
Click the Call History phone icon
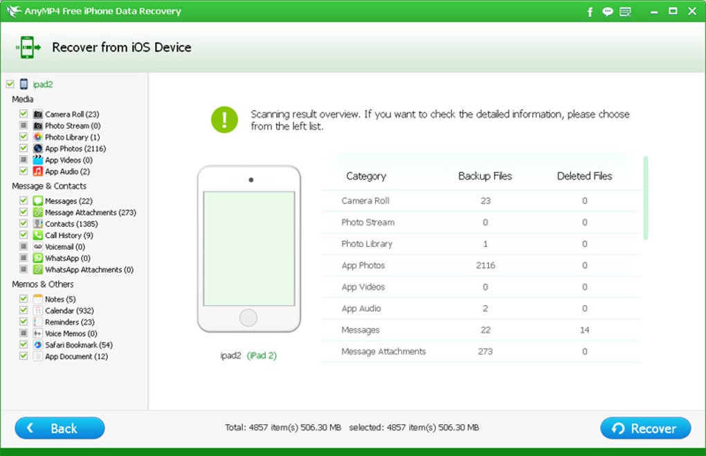click(x=38, y=235)
